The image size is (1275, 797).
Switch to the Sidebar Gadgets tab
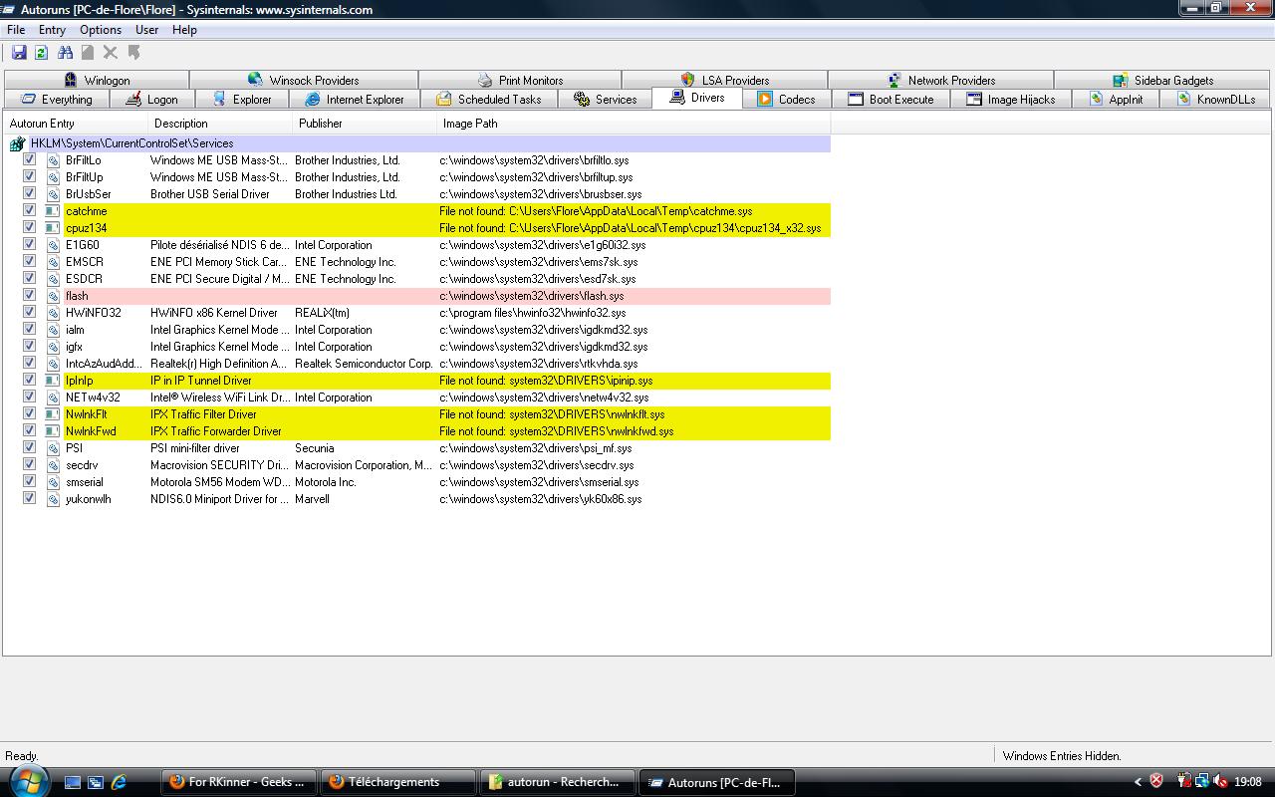click(1162, 80)
